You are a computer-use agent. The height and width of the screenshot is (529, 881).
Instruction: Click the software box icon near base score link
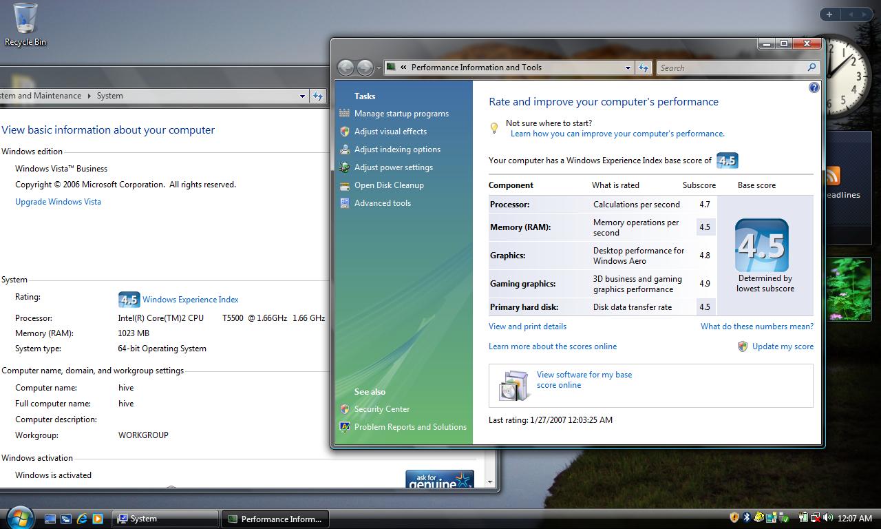513,386
